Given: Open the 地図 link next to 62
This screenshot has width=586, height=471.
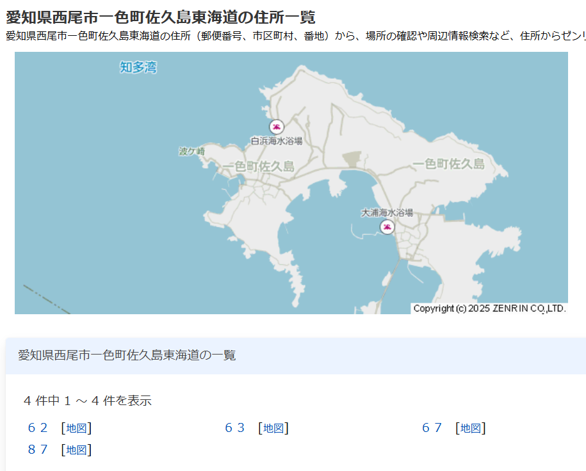Looking at the screenshot, I should pyautogui.click(x=77, y=428).
